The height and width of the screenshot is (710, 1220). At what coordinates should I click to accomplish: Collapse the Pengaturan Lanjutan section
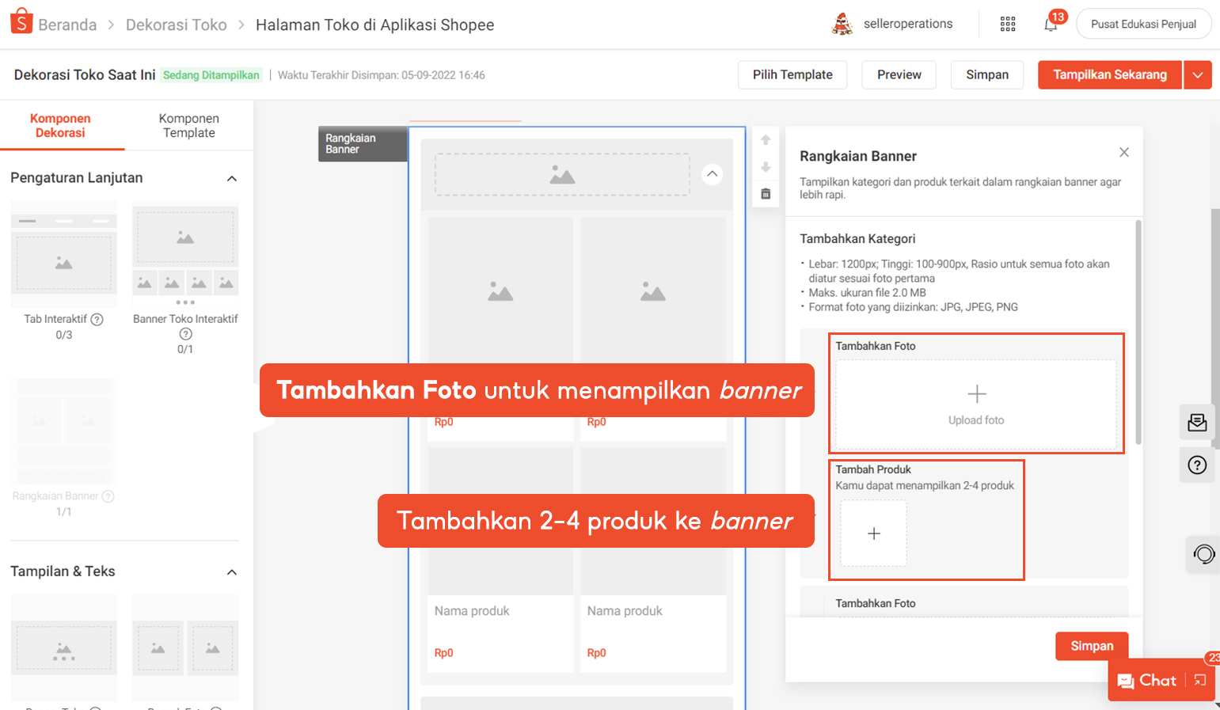pos(232,178)
